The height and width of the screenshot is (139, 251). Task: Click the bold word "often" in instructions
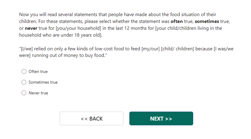[x=176, y=22]
